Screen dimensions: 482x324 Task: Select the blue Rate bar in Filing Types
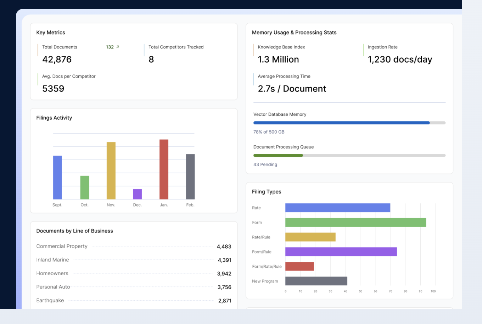337,208
